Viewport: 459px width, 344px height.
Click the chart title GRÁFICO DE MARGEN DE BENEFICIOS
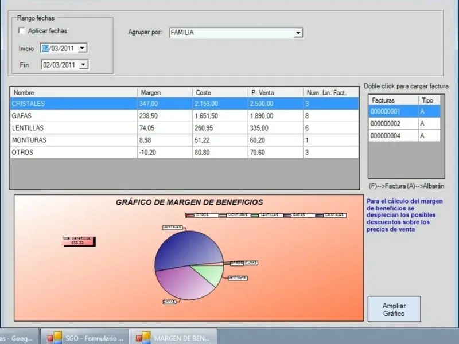[189, 202]
